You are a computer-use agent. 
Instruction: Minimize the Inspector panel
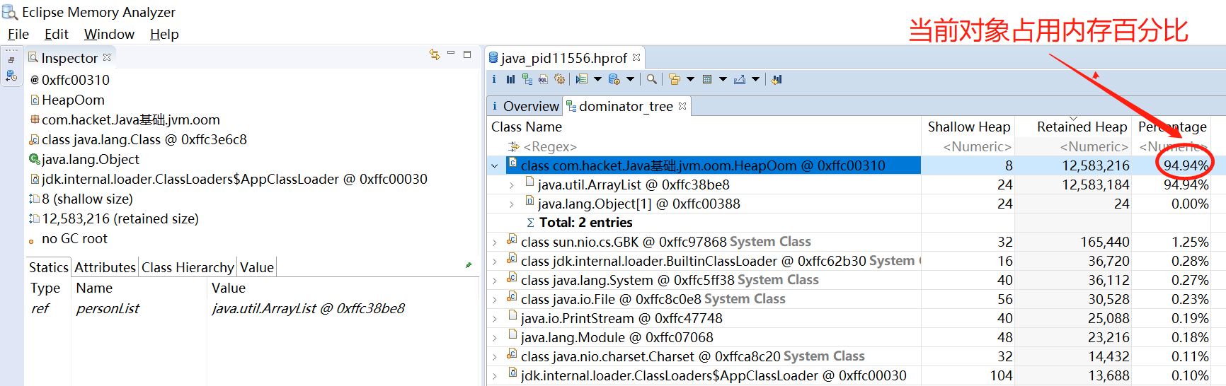pos(451,54)
